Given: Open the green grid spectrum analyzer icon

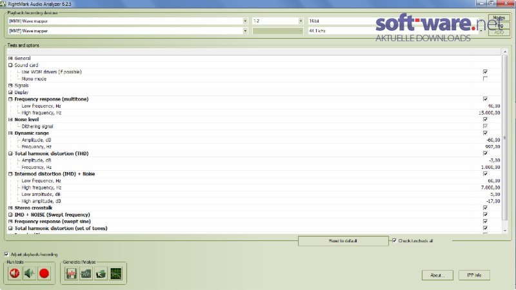Looking at the screenshot, I should point(116,273).
